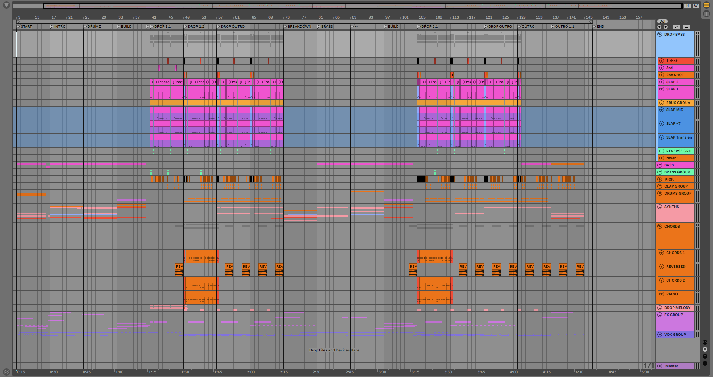The image size is (713, 377).
Task: Toggle the D track delay show/hide button
Action: tap(705, 363)
